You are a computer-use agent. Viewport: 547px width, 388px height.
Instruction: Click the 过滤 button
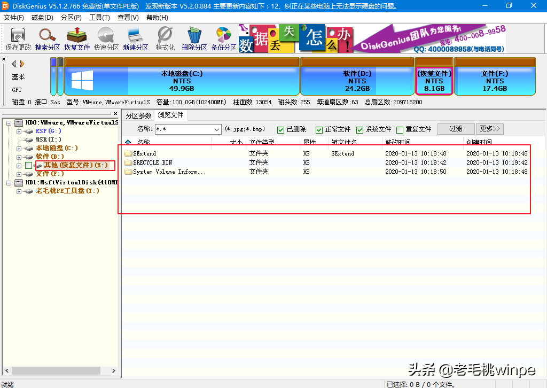pos(456,129)
